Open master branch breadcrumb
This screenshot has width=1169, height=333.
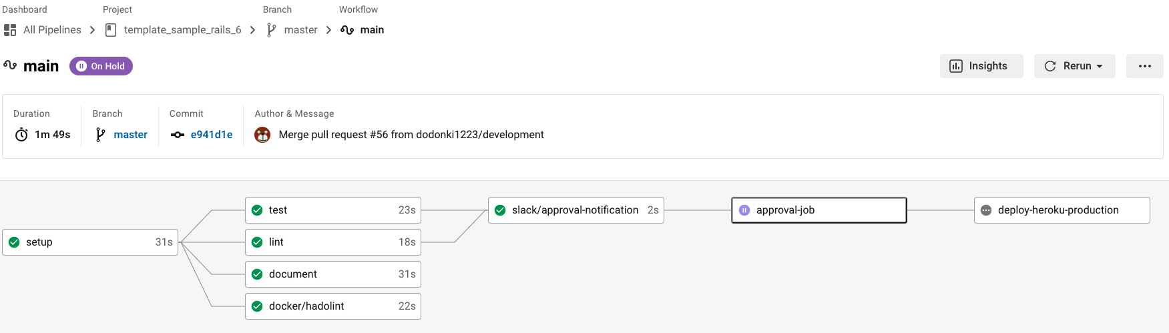point(300,30)
